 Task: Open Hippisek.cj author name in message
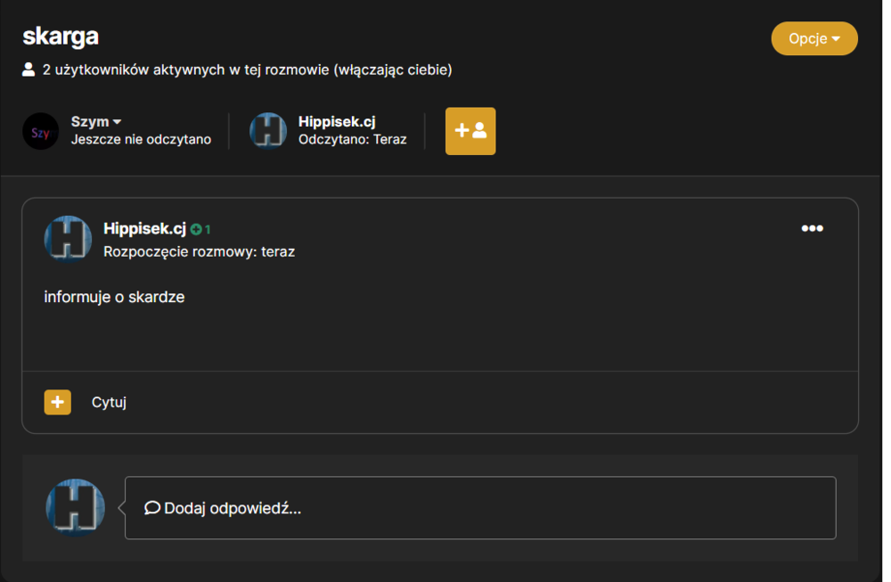pyautogui.click(x=144, y=228)
